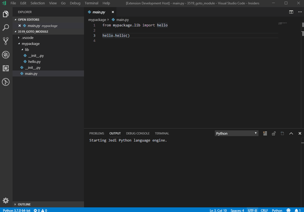Open the Explorer view in activity bar
Screen dimensions: 304x212
[x=6, y=14]
